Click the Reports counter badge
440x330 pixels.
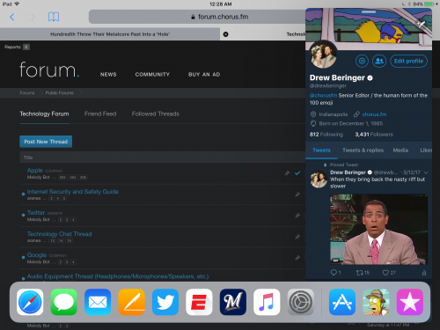(26, 47)
